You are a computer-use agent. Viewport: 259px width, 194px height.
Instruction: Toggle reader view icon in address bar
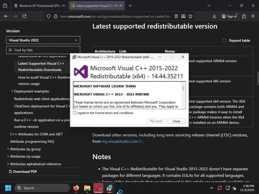[x=176, y=16]
